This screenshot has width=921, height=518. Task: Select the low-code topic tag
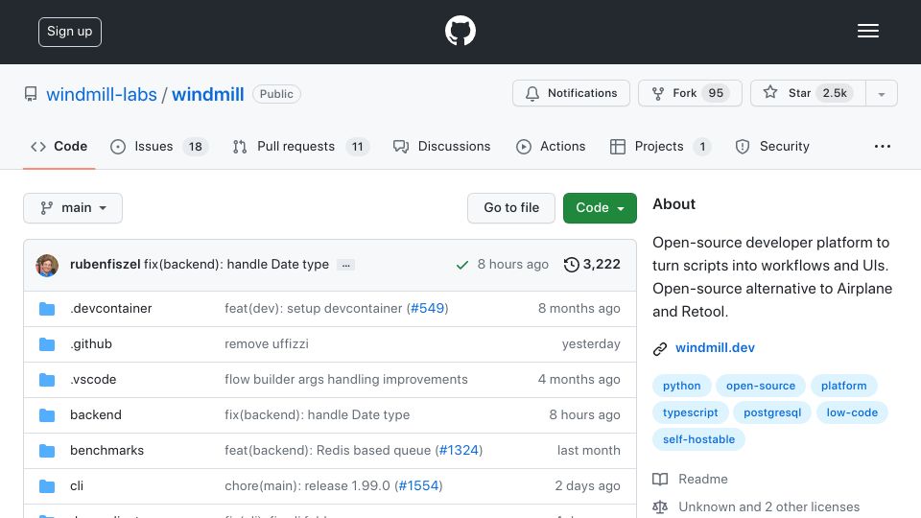click(x=852, y=412)
